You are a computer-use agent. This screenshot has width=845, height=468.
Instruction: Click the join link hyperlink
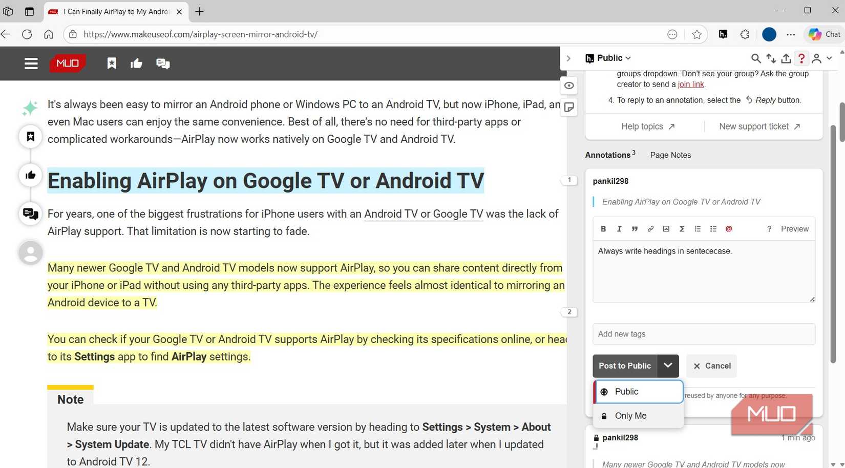coord(690,84)
